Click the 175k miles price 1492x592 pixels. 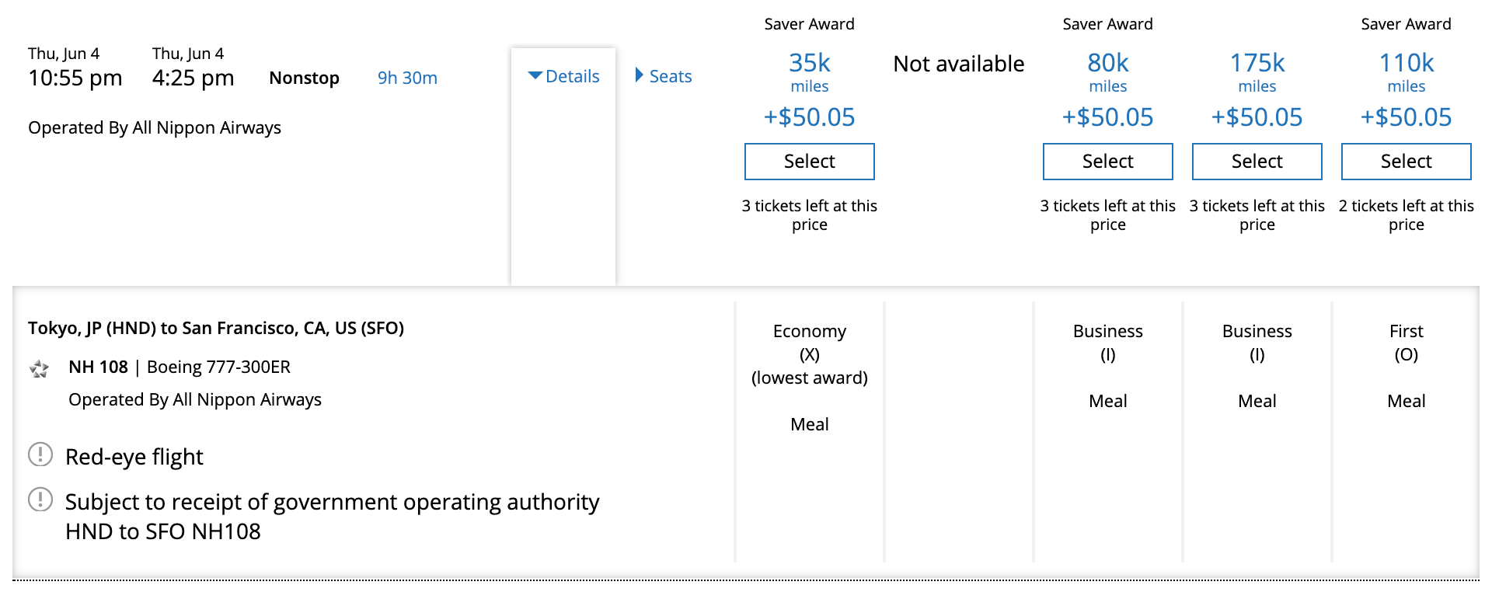(x=1257, y=63)
